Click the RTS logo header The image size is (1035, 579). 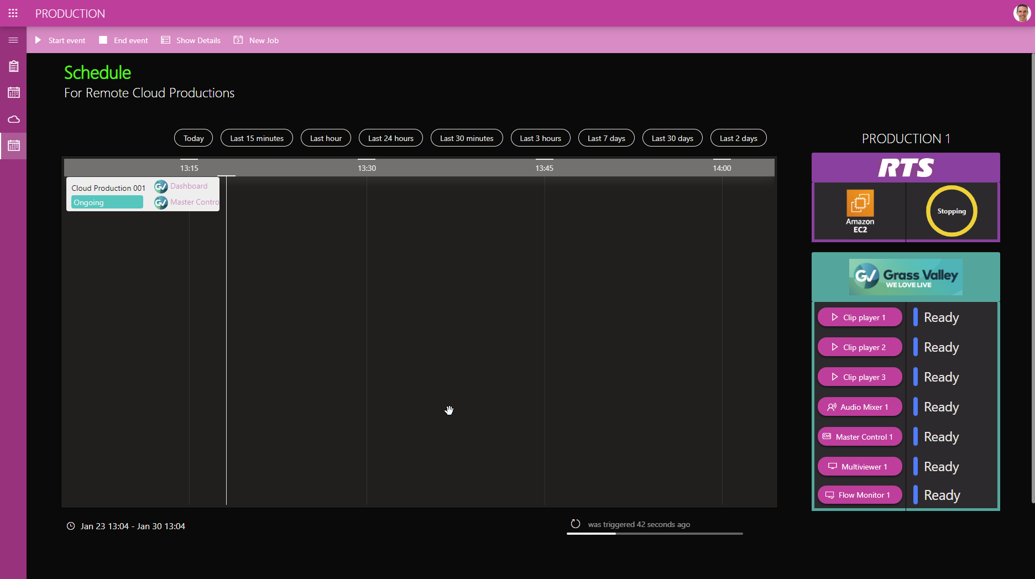[x=906, y=168]
